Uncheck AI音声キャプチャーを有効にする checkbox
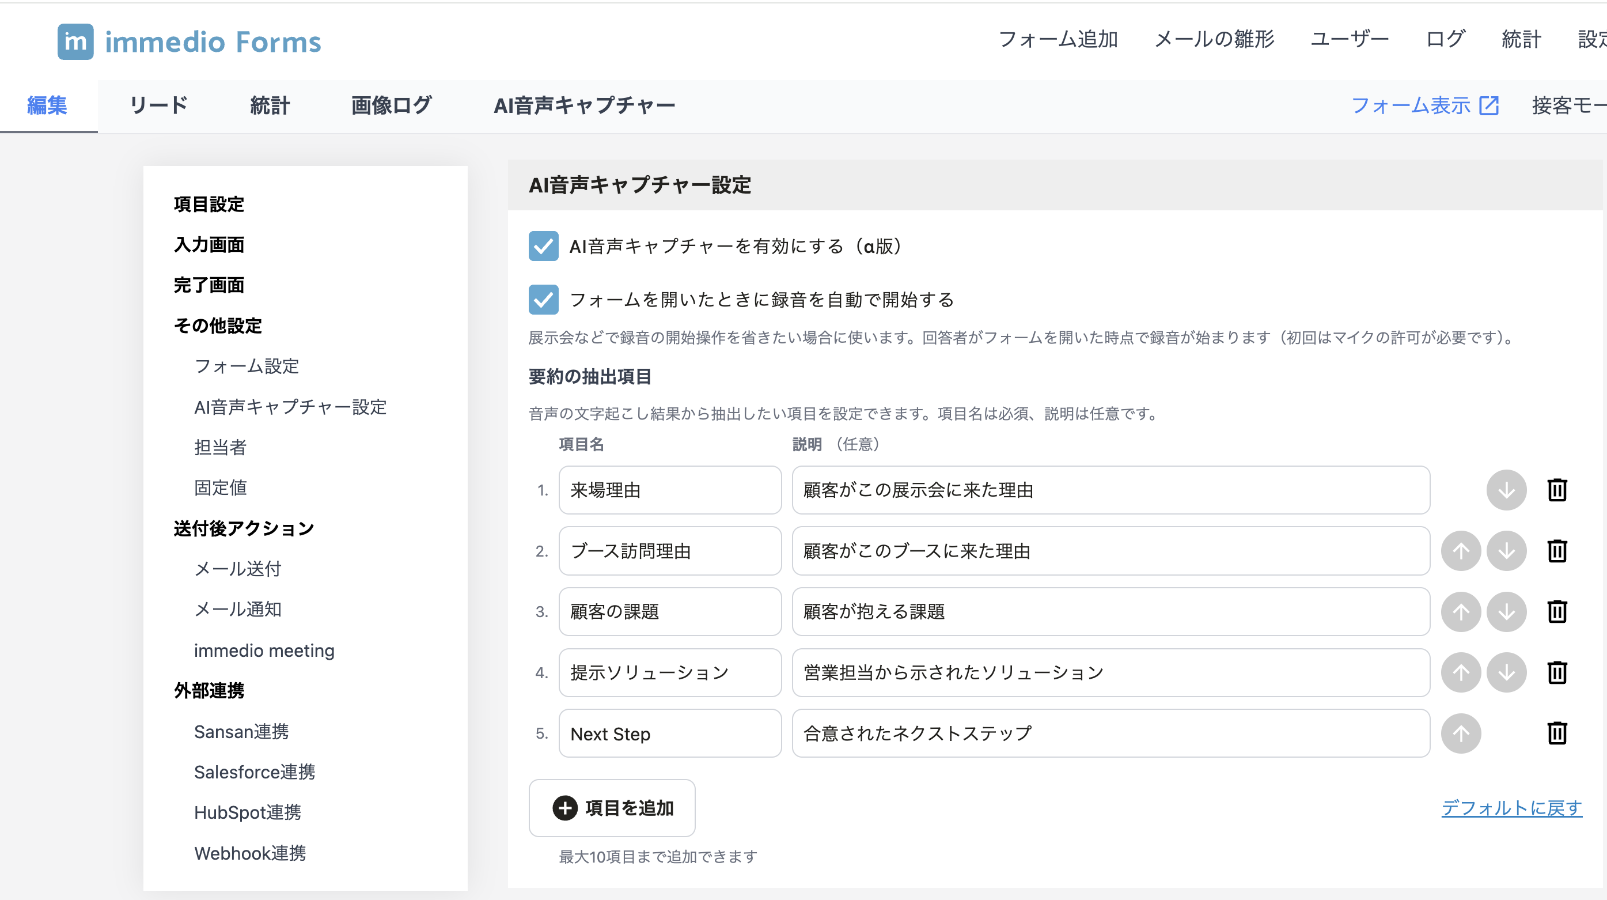This screenshot has height=900, width=1607. [543, 246]
